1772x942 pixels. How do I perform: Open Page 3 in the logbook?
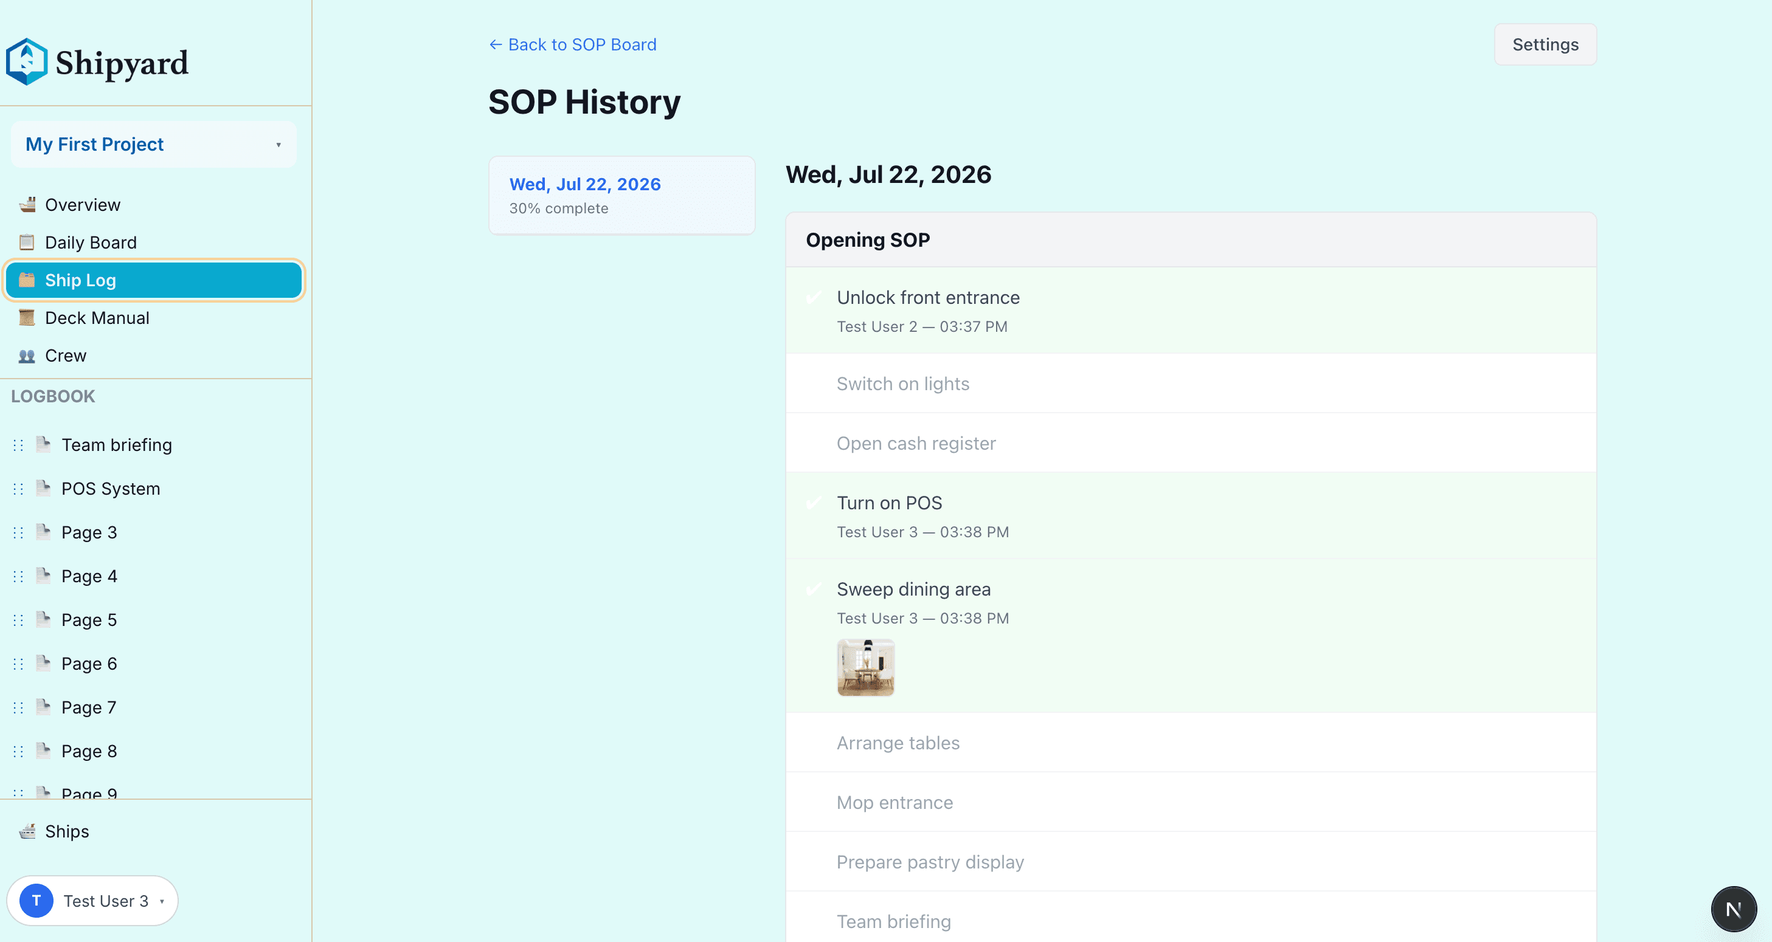pyautogui.click(x=89, y=532)
